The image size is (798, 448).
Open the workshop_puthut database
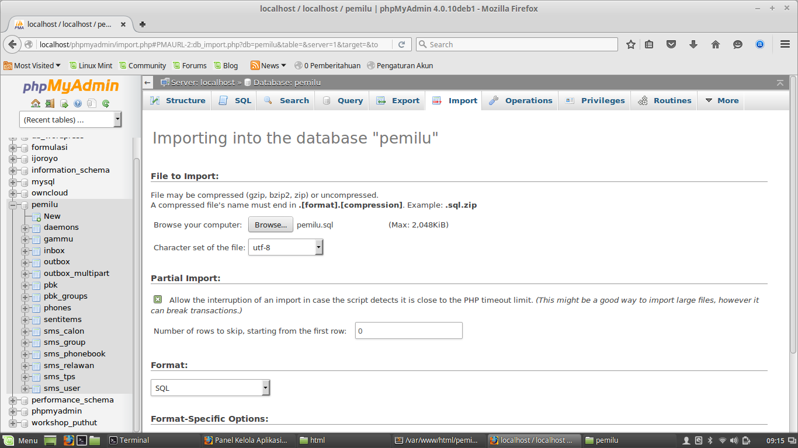pyautogui.click(x=64, y=423)
